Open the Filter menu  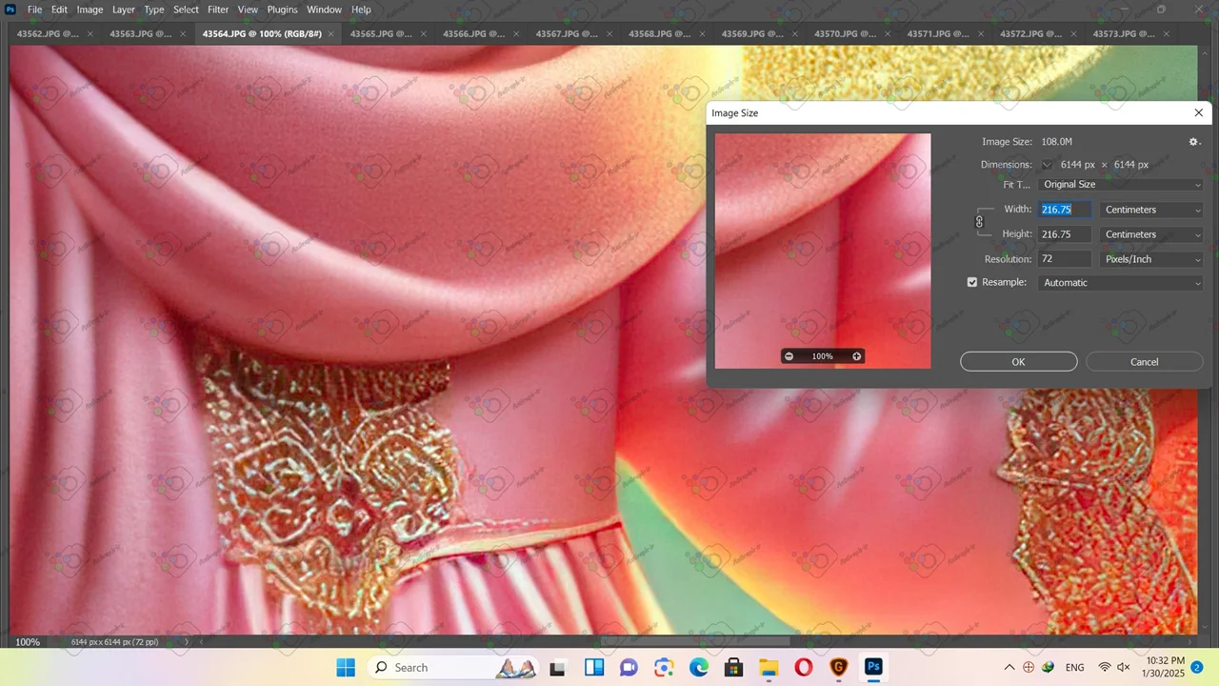click(x=218, y=10)
